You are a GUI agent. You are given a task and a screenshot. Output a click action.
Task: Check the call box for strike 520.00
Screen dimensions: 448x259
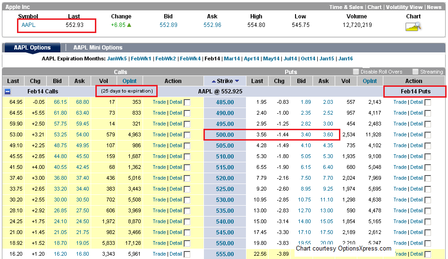pyautogui.click(x=187, y=178)
